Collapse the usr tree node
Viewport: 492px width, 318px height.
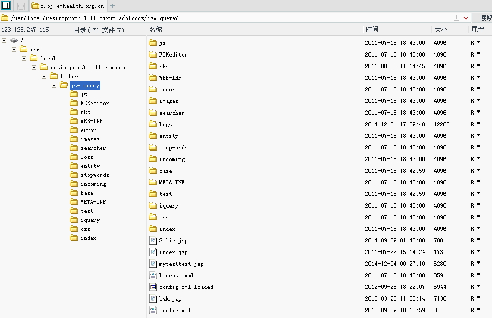pos(14,49)
